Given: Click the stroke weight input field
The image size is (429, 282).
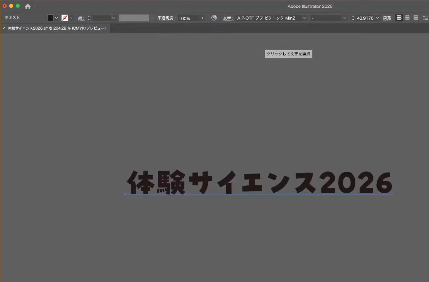Looking at the screenshot, I should (102, 18).
